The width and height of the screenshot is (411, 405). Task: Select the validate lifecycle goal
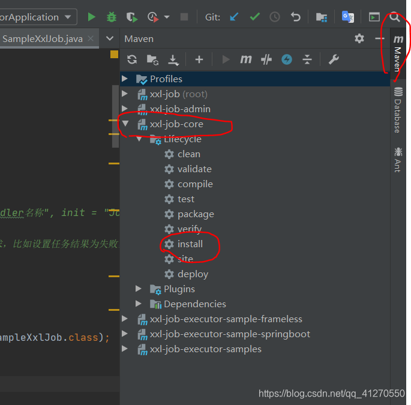click(194, 169)
